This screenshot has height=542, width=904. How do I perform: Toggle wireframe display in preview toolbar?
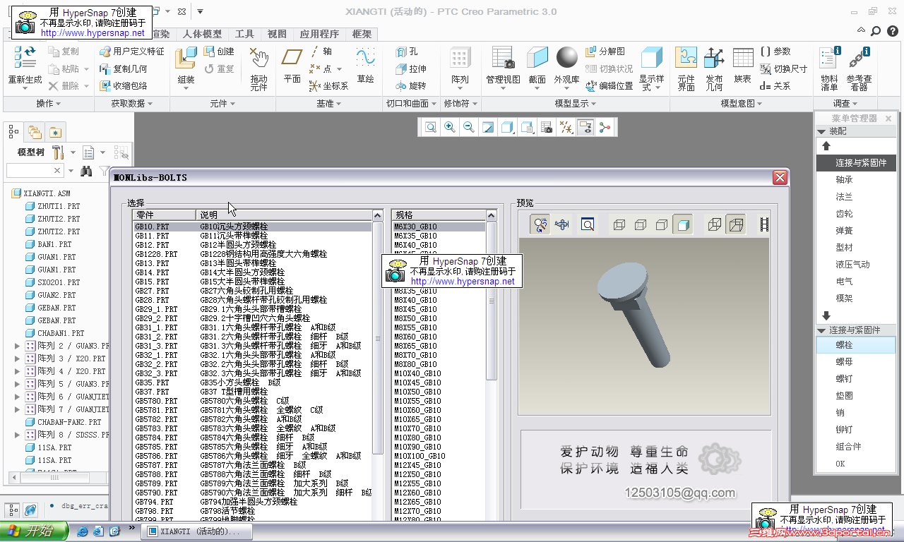pyautogui.click(x=619, y=224)
